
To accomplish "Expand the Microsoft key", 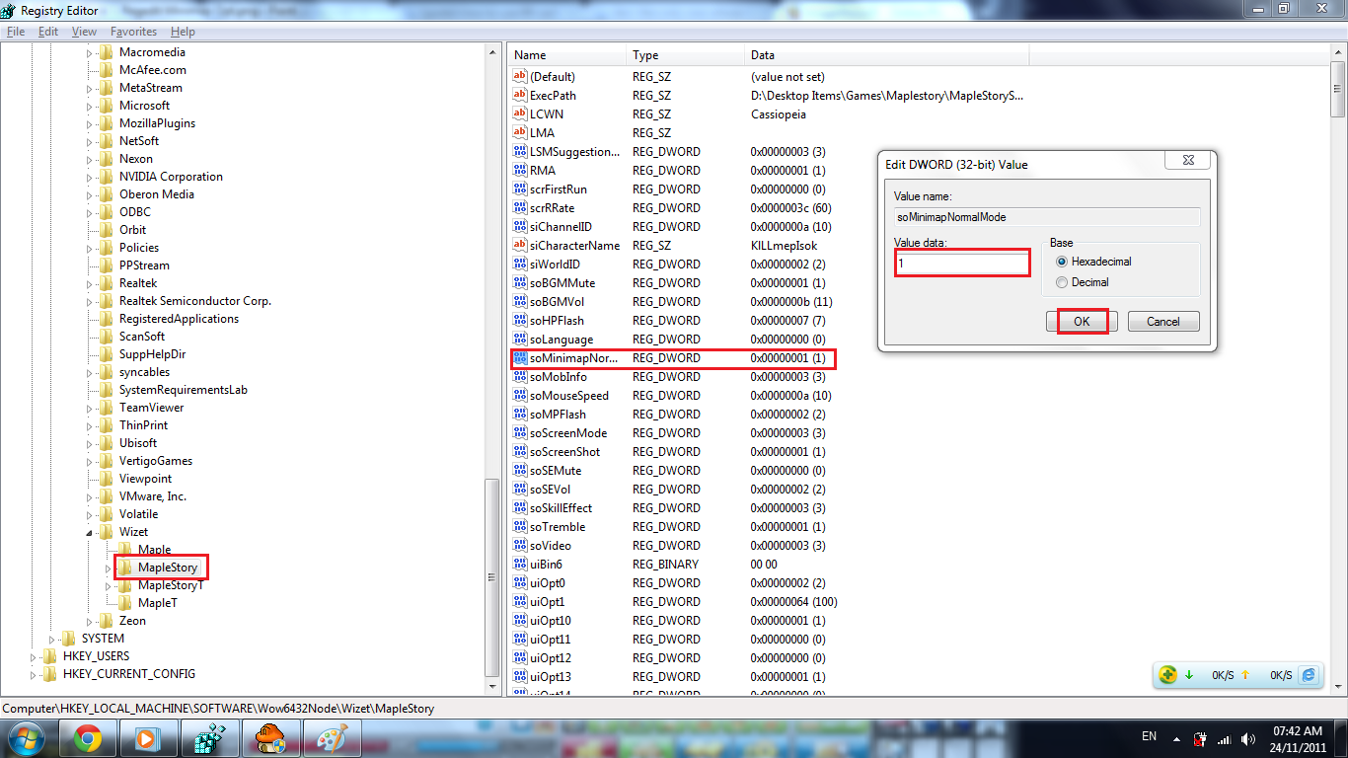I will click(x=89, y=106).
